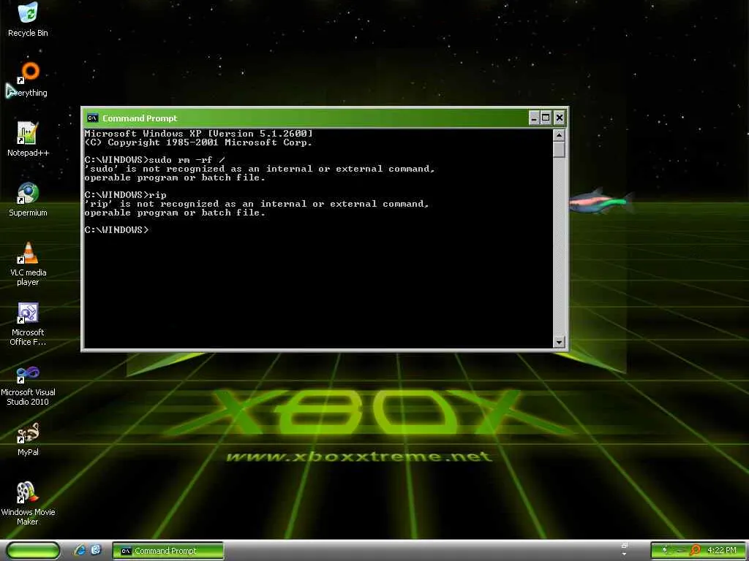Click the 'C:\WINDOWS>rip' command line
749x561 pixels.
125,194
